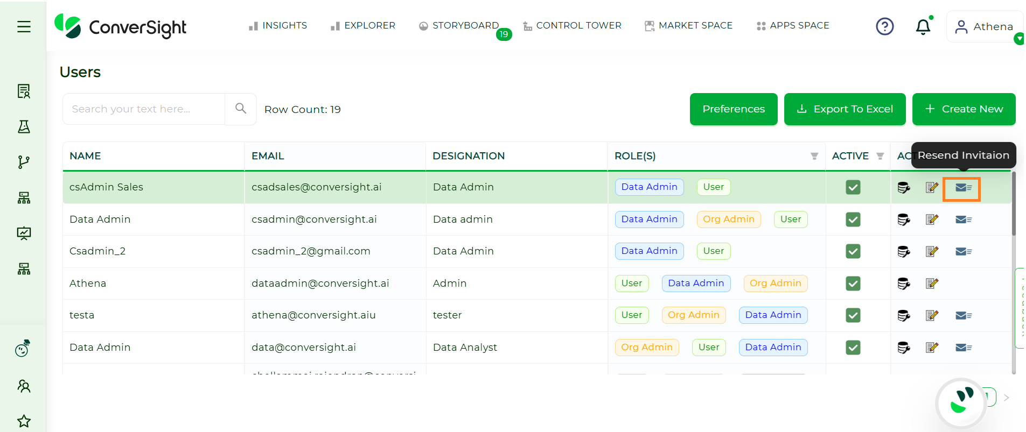The width and height of the screenshot is (1026, 432).
Task: Open the INSIGHTS tab
Action: point(278,26)
